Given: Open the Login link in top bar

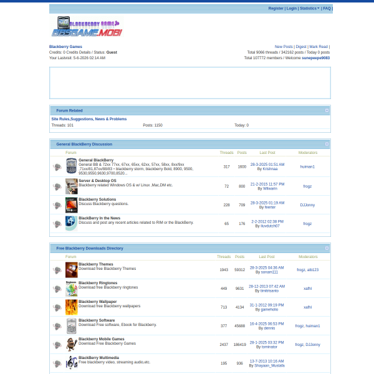Looking at the screenshot, I should click(x=292, y=8).
